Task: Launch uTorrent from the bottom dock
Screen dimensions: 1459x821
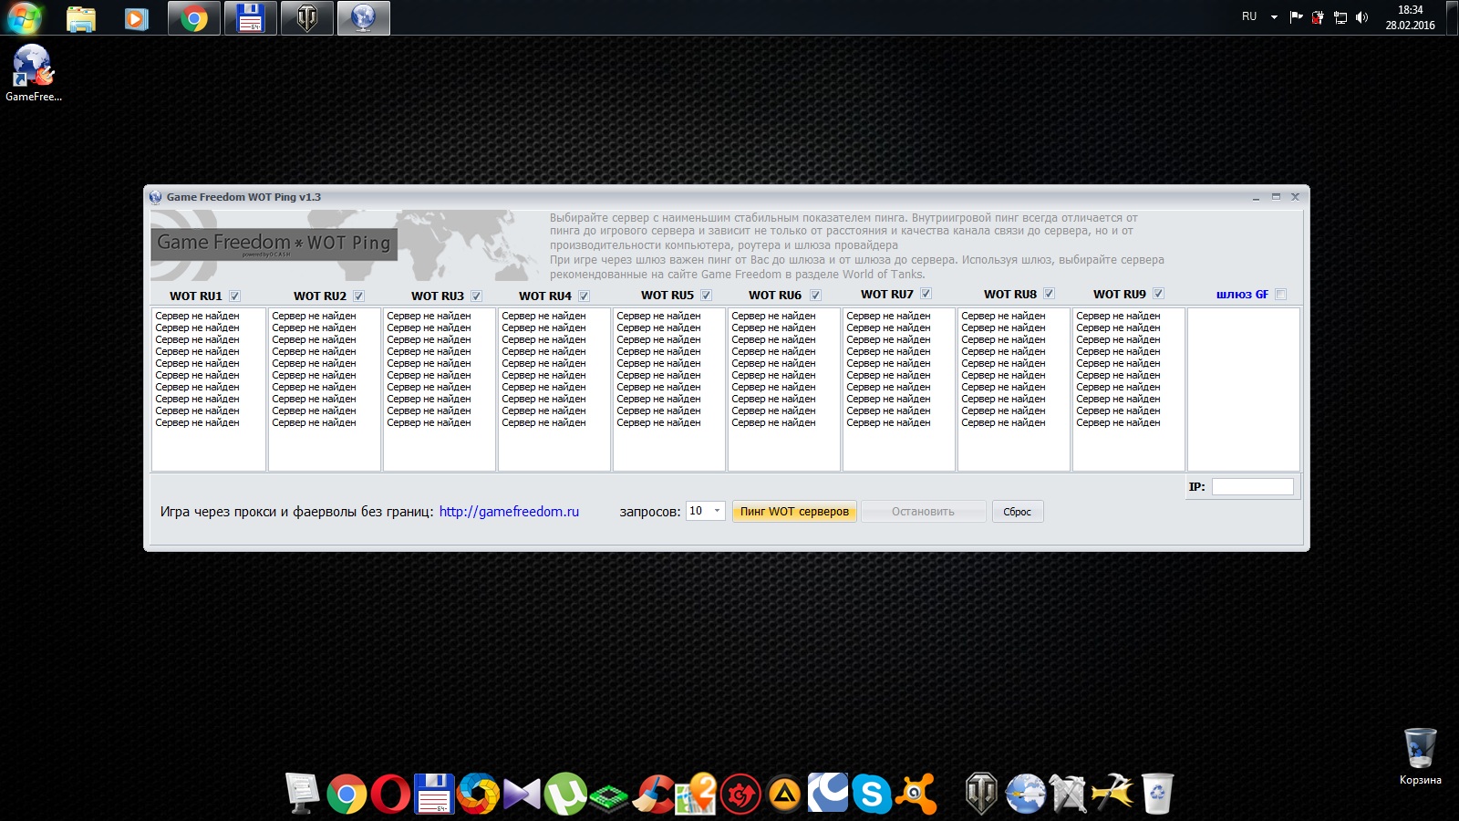Action: tap(565, 795)
